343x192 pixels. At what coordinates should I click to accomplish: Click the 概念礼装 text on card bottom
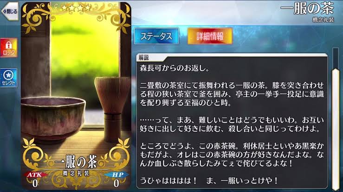[76, 173]
